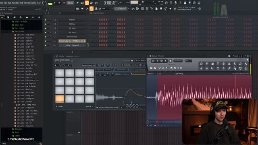Open the EDIT menu
The height and width of the screenshot is (145, 258).
click(6, 3)
